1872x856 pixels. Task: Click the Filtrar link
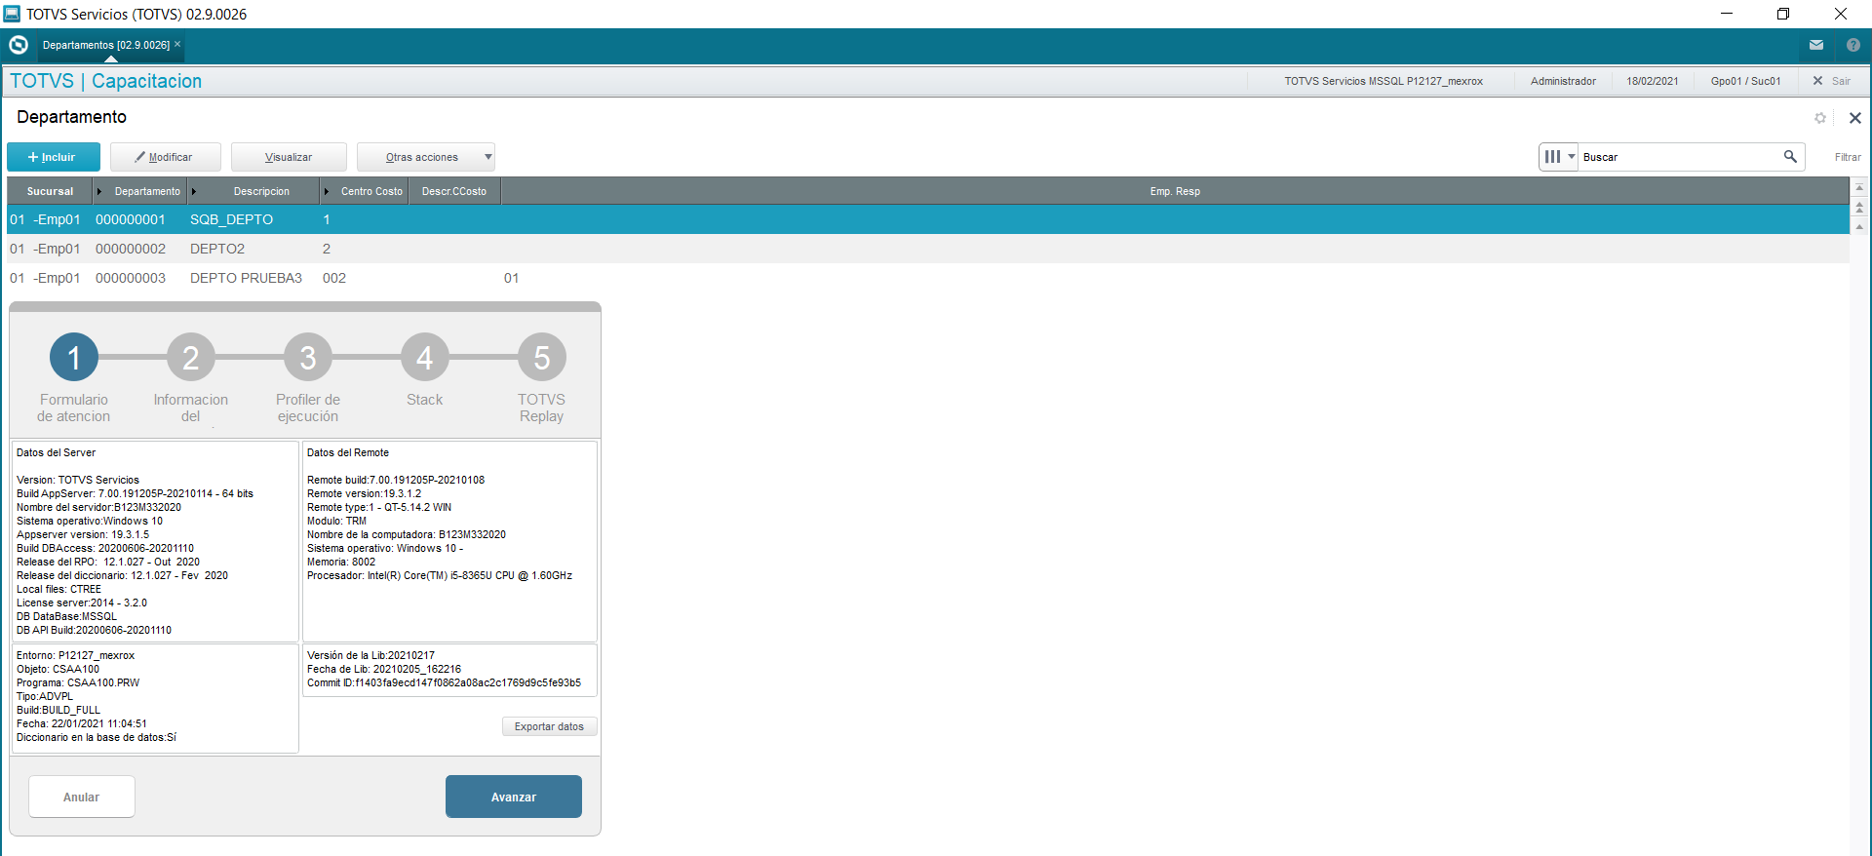[1848, 157]
